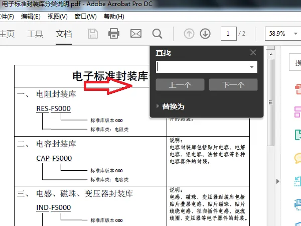This screenshot has height=226, width=301.
Task: Click heading 二、电容封装库
Action: 47,144
